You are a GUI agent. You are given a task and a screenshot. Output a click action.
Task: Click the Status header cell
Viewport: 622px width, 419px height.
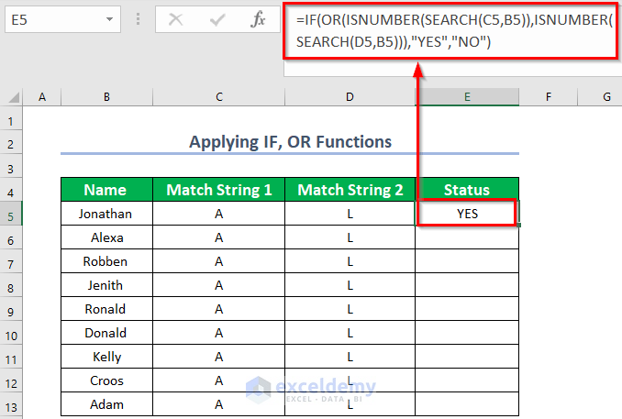pos(467,190)
